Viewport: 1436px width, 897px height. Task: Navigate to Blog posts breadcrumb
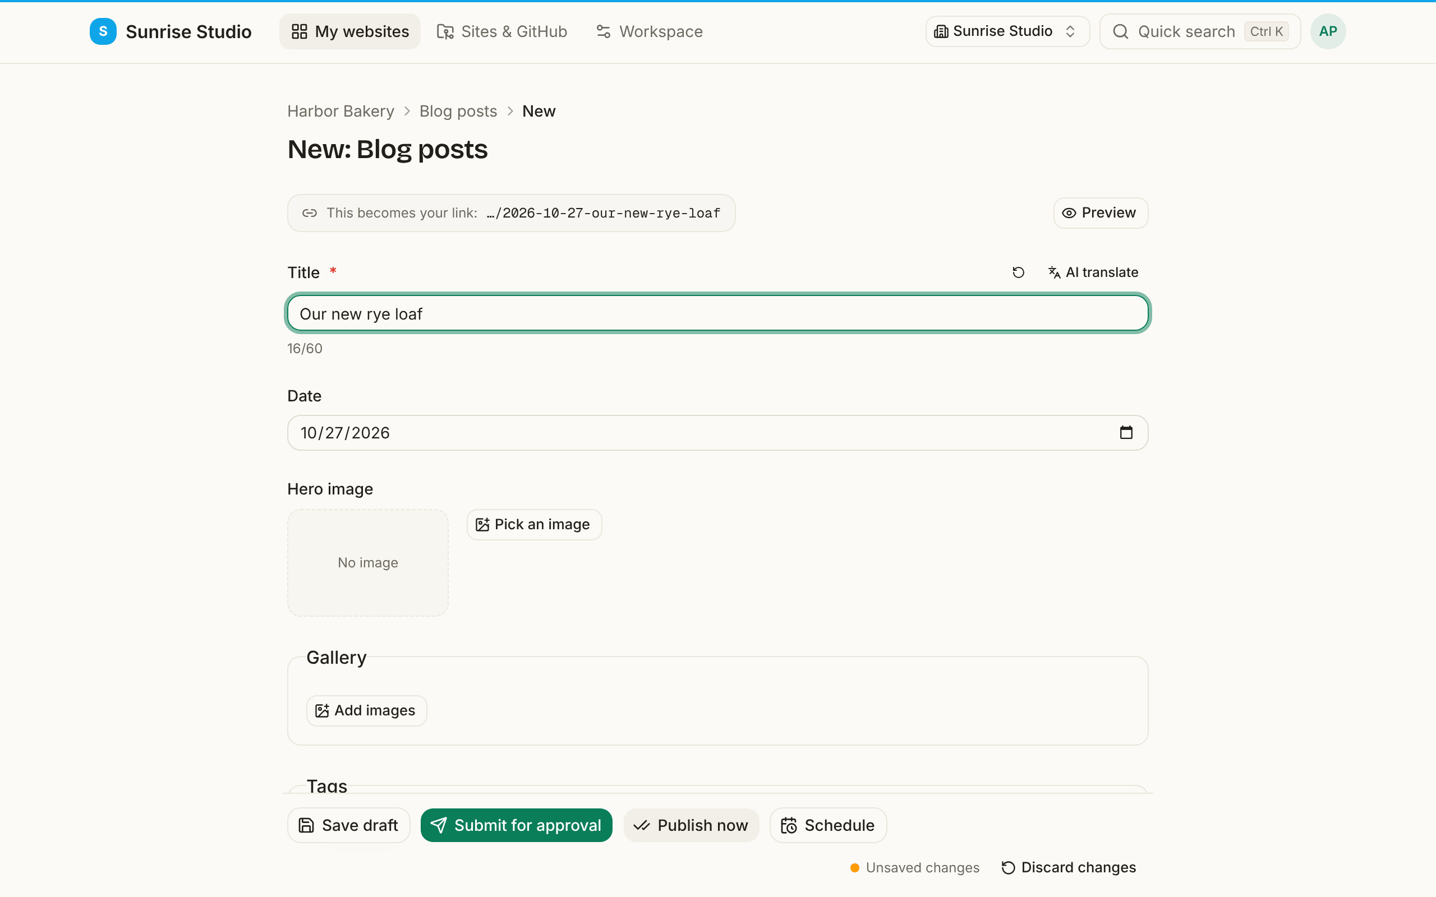tap(458, 111)
